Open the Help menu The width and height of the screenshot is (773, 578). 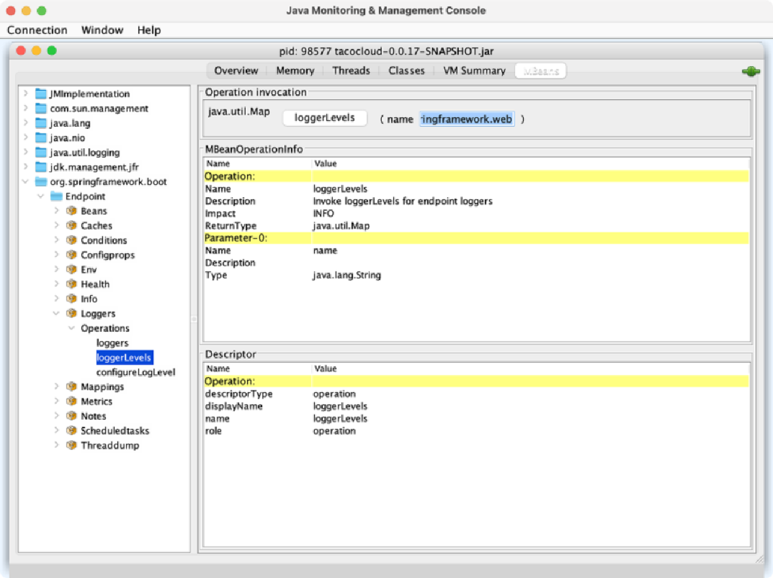point(149,30)
